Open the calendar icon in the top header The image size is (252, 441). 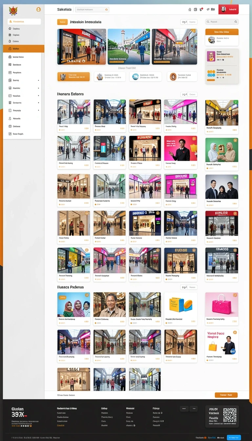pos(196,10)
